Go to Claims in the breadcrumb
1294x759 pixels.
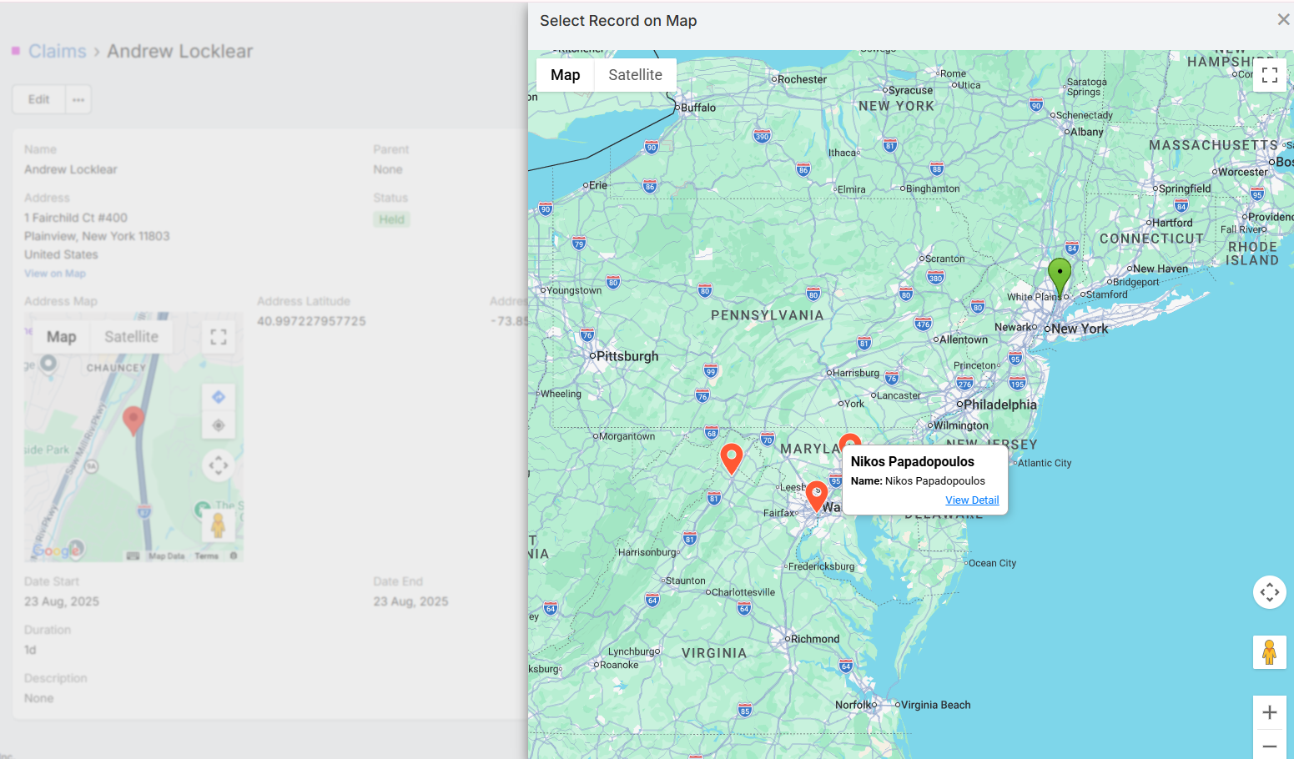pyautogui.click(x=57, y=52)
